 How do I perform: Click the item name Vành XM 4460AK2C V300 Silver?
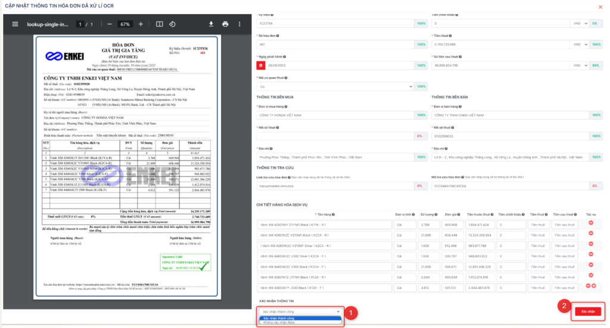tap(325, 256)
